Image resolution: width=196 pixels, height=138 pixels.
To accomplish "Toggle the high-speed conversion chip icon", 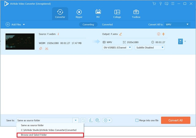I will [98, 120].
